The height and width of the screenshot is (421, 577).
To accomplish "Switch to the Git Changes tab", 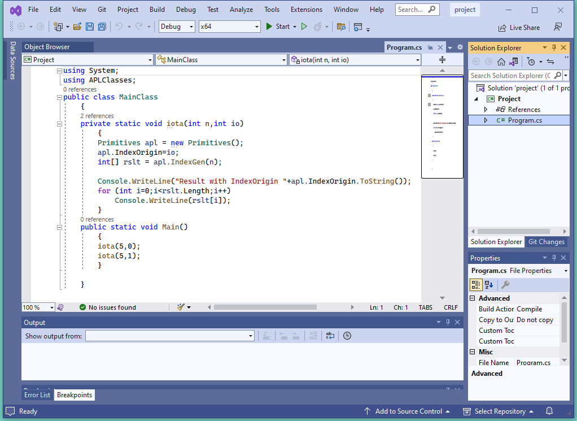I will click(x=545, y=242).
